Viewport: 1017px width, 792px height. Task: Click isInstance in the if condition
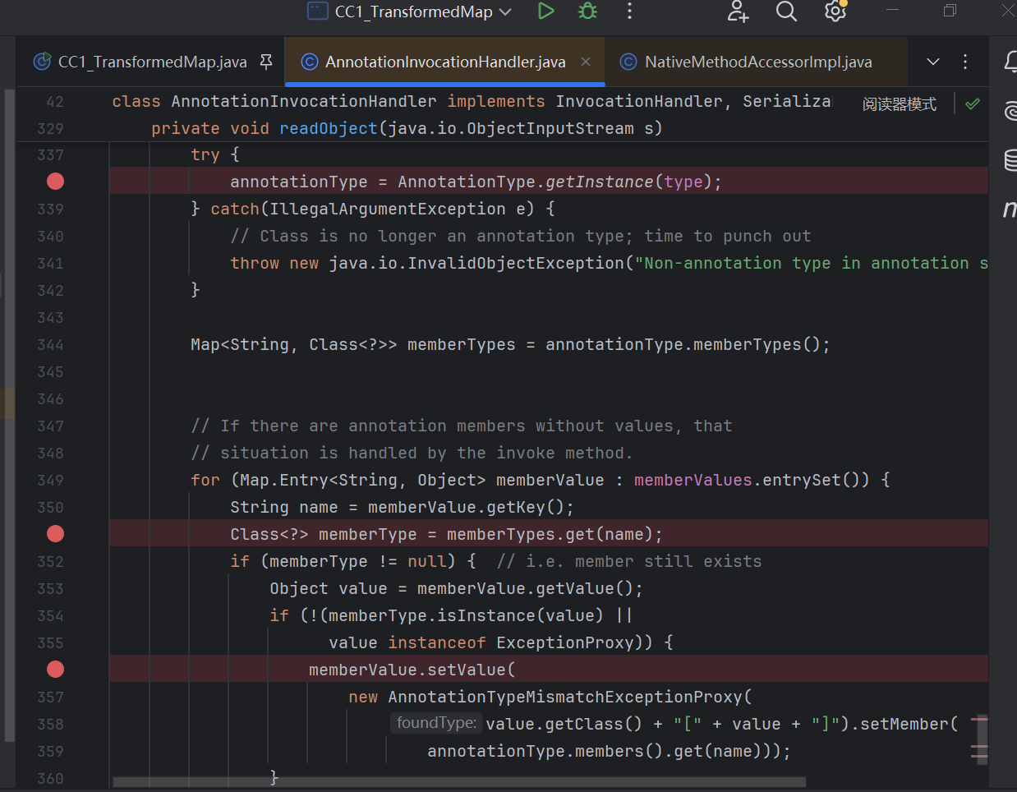pyautogui.click(x=486, y=616)
